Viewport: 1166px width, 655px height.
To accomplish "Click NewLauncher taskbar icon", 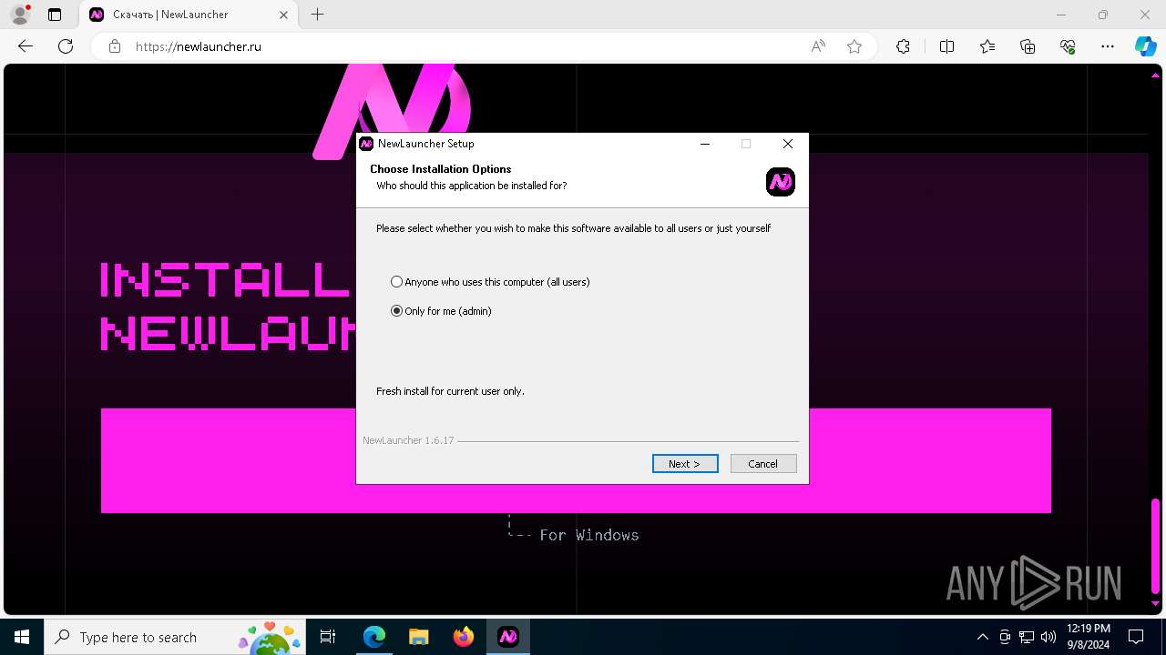I will click(508, 637).
